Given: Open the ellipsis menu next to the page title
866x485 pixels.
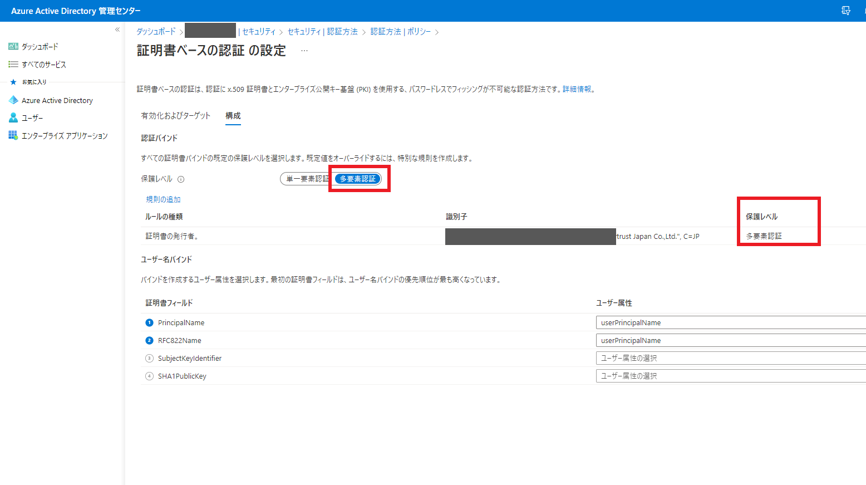Looking at the screenshot, I should pos(304,50).
